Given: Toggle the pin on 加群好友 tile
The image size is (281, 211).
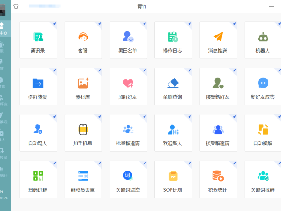Looking at the screenshot, I should click(x=145, y=70).
